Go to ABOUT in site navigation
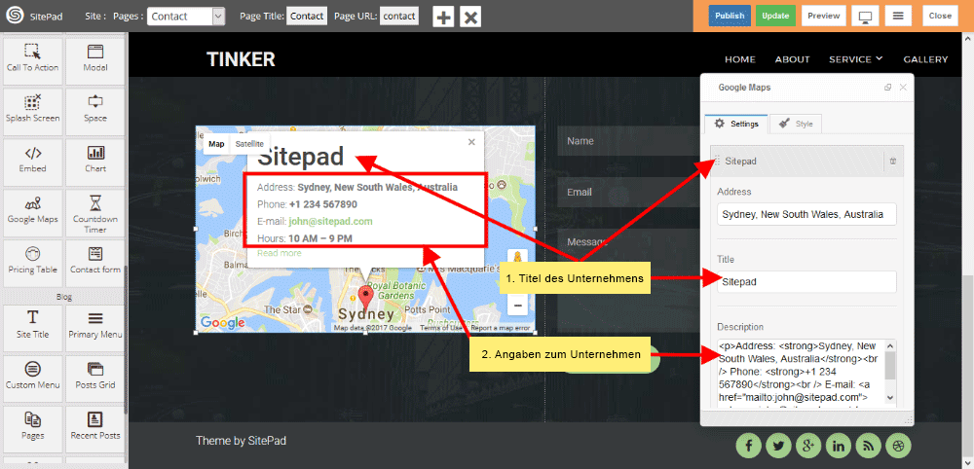This screenshot has width=974, height=469. tap(792, 59)
